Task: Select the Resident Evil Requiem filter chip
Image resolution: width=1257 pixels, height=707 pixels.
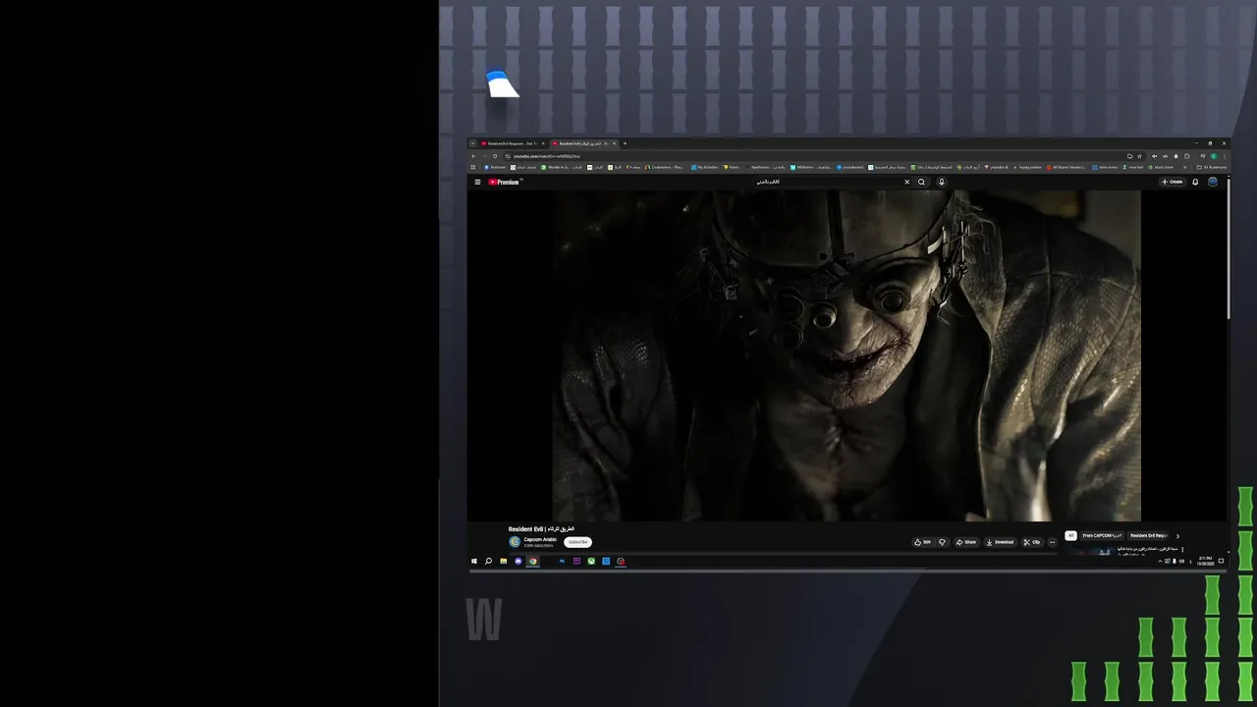Action: coord(1149,535)
